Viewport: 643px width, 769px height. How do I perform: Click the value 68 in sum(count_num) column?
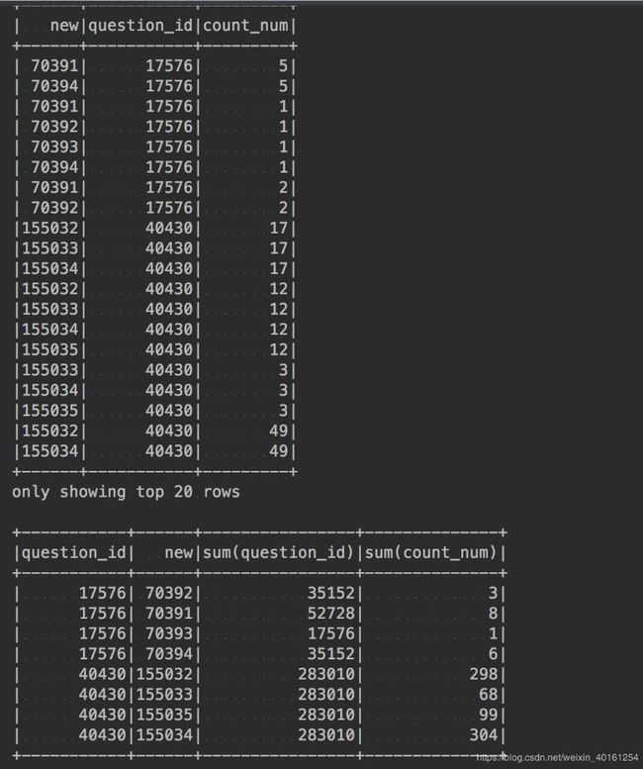(488, 694)
